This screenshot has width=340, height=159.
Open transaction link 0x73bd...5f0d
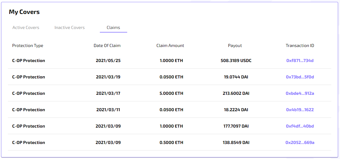(300, 77)
